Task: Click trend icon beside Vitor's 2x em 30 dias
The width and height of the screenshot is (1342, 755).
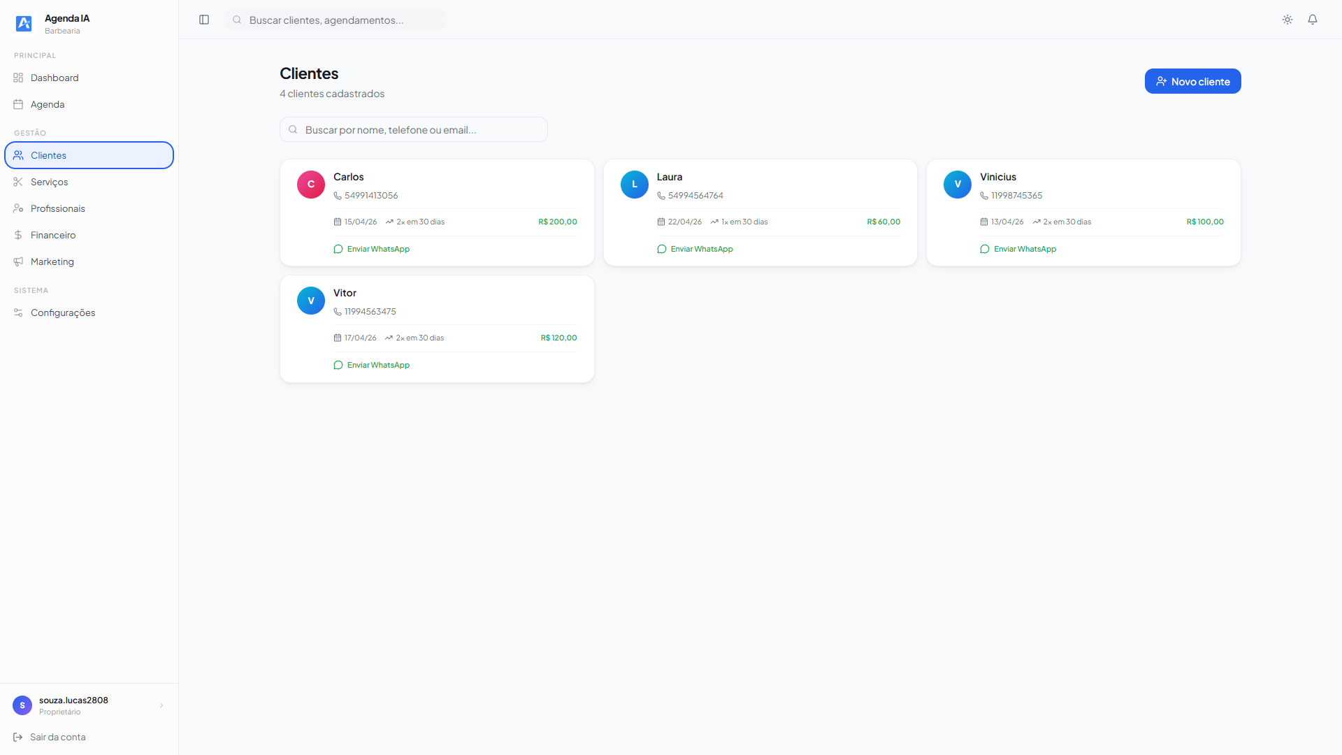Action: pyautogui.click(x=389, y=338)
